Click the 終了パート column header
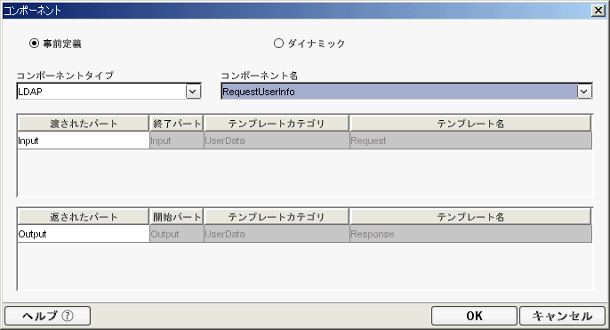This screenshot has height=330, width=610. [x=177, y=124]
